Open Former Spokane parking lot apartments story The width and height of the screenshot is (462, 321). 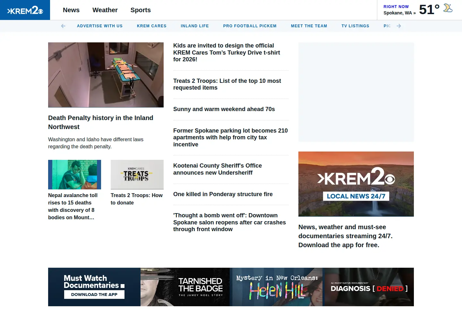[x=230, y=137]
